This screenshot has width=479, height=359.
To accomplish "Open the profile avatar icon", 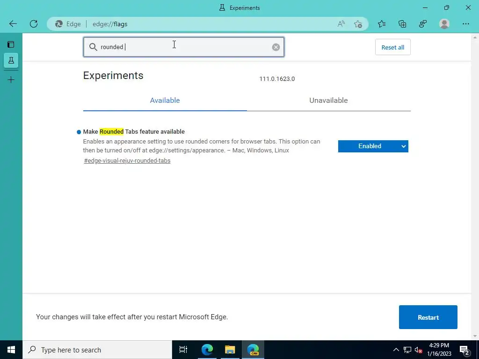I will pyautogui.click(x=444, y=24).
